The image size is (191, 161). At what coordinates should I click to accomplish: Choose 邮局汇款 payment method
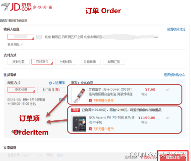click(x=114, y=62)
